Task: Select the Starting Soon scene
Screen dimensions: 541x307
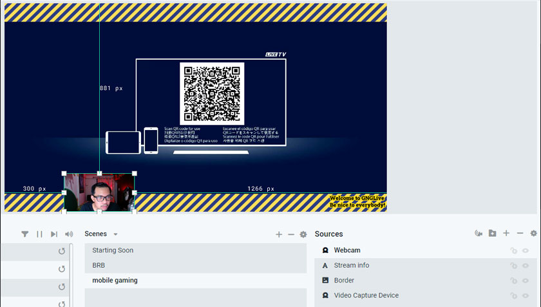Action: (113, 250)
